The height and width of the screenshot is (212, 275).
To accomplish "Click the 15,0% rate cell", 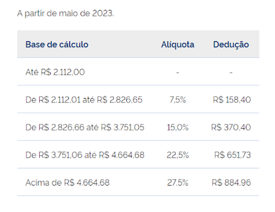I will click(x=177, y=127).
